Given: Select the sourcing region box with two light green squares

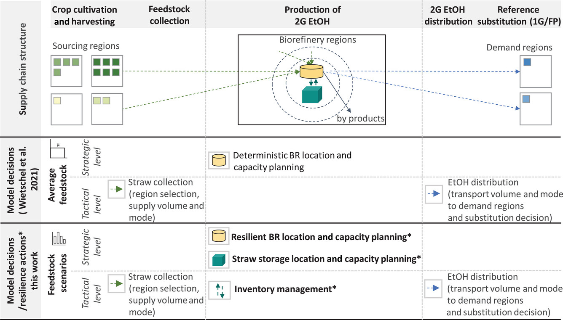Looking at the screenshot, I should 107,108.
